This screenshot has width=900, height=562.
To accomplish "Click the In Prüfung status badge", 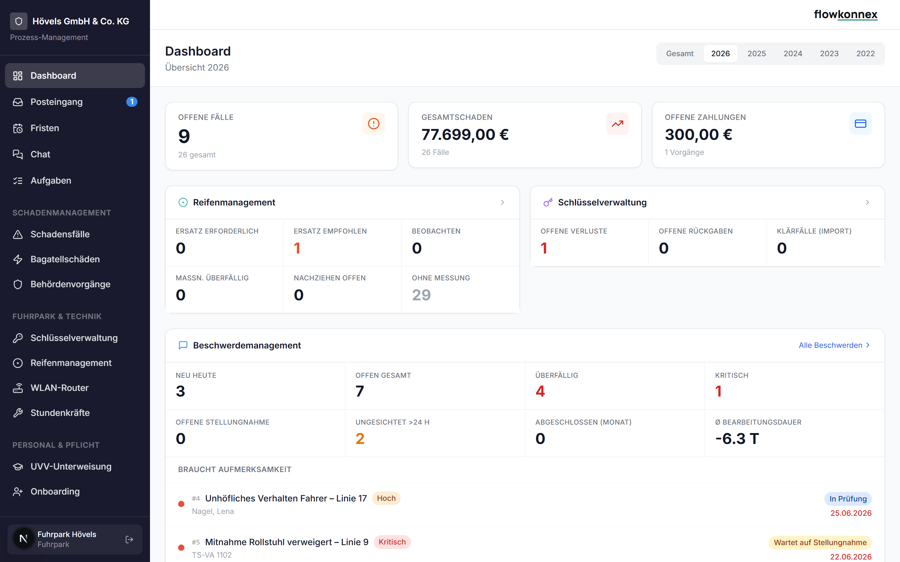I will tap(848, 499).
